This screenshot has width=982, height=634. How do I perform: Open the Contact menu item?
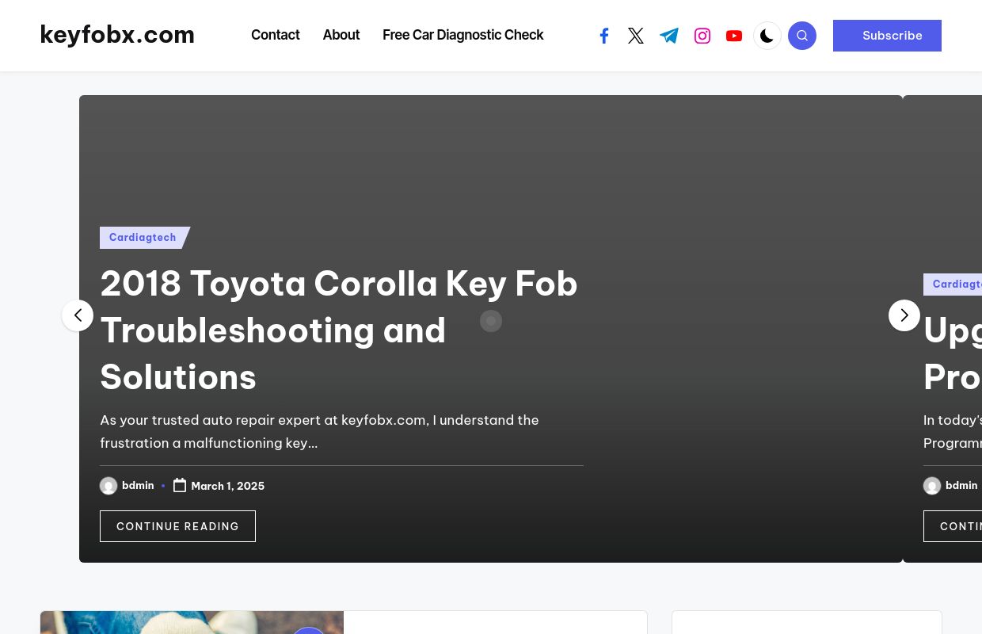pos(276,35)
